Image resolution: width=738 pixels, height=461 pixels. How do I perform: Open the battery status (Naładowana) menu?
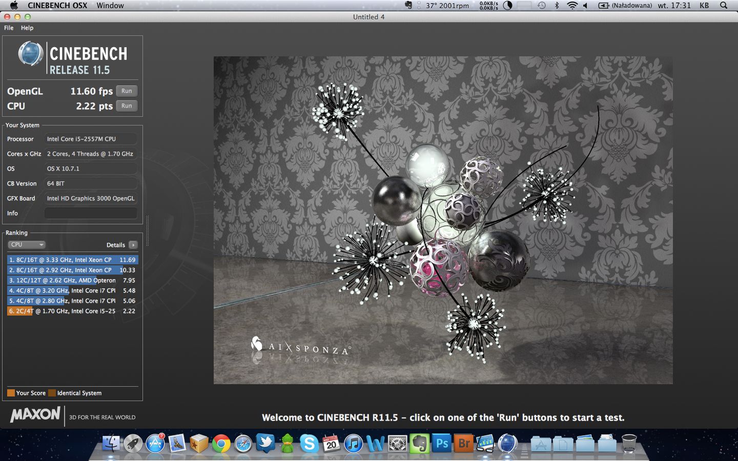tap(625, 5)
